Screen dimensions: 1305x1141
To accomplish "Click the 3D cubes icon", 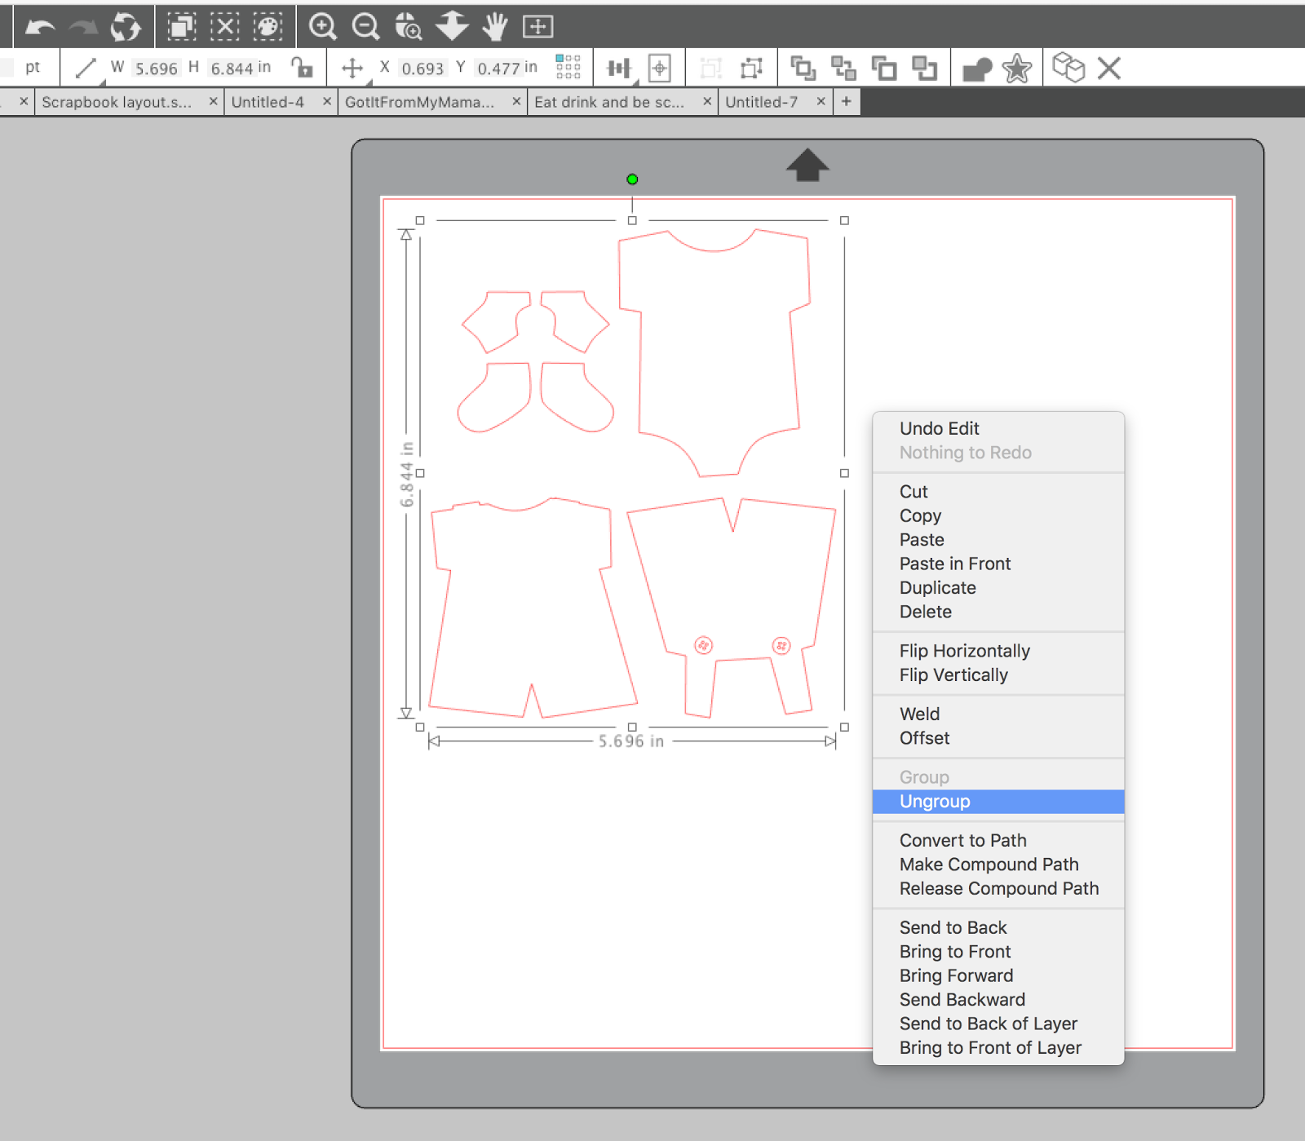I will point(1068,68).
